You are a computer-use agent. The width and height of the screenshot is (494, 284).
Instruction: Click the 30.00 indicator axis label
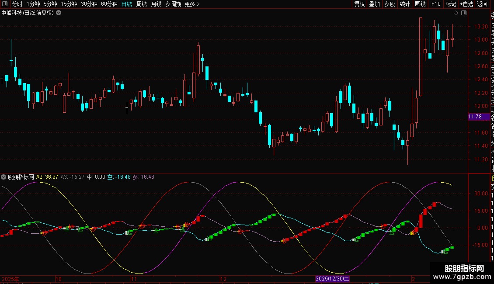(x=481, y=194)
